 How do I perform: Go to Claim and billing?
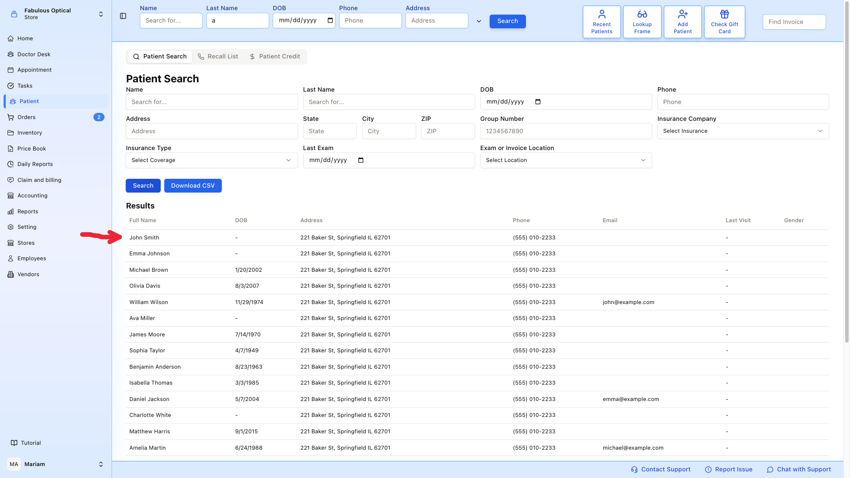tap(56, 180)
